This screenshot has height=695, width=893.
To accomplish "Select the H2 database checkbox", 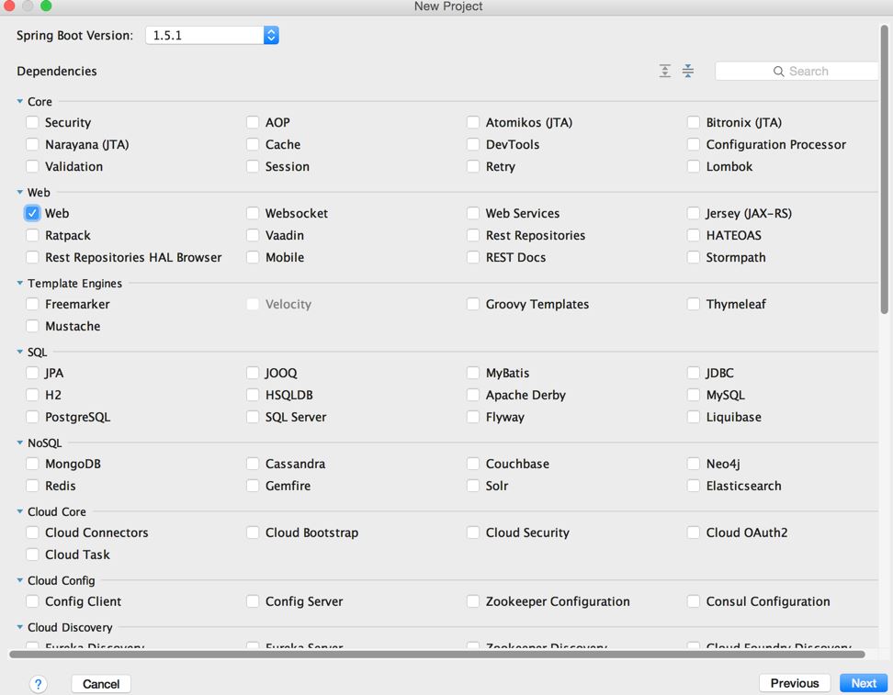I will [32, 395].
